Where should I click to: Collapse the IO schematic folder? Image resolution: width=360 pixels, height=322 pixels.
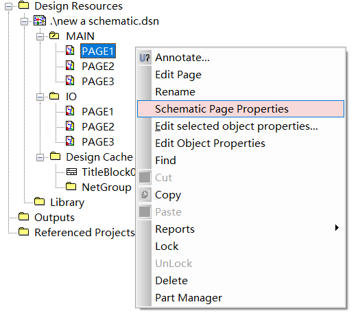(40, 97)
